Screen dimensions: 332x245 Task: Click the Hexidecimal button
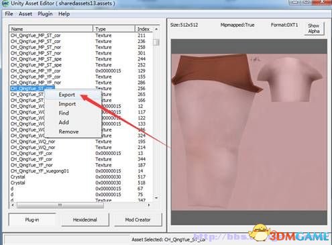click(85, 219)
